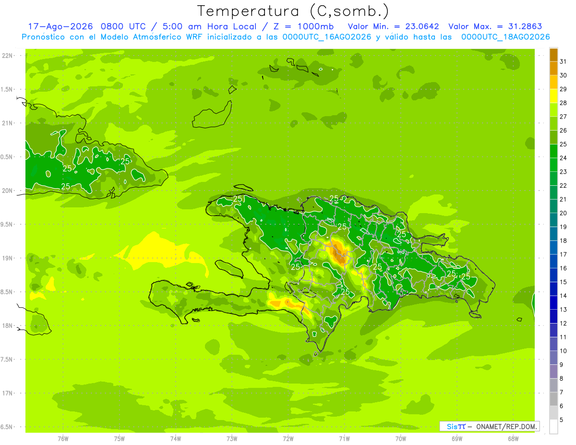
Task: Click the 72W longitude axis label
Action: [x=288, y=439]
